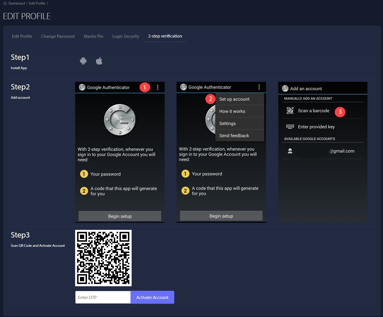Viewport: 383px width, 317px height.
Task: Click the QR code image
Action: coord(103,258)
